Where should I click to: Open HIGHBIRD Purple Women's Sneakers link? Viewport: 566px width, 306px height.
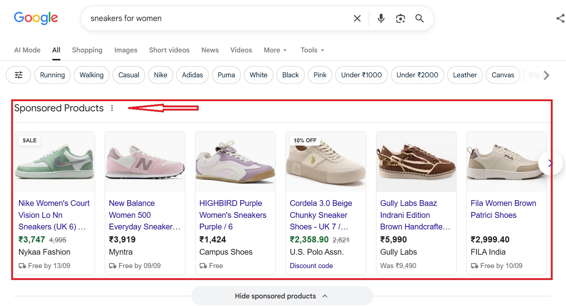pos(233,215)
